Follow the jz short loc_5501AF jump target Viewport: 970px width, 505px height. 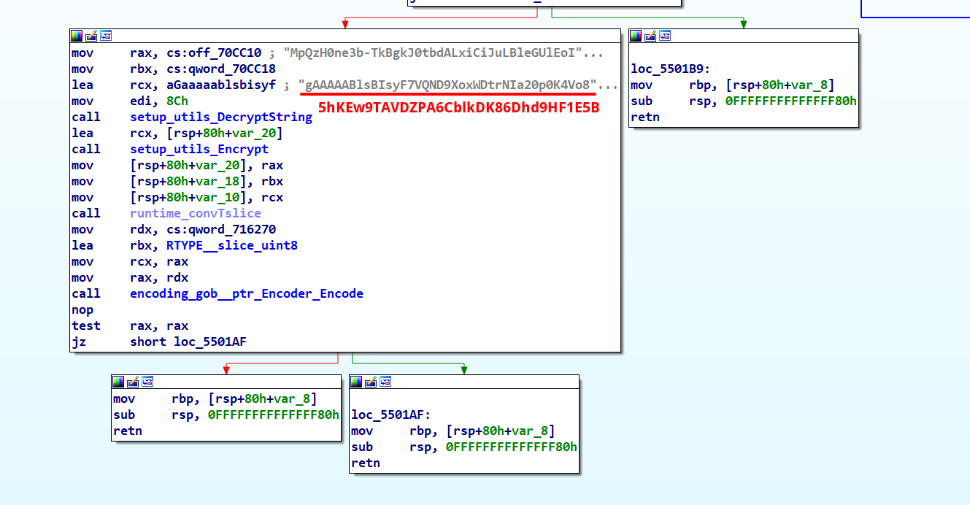(x=209, y=342)
